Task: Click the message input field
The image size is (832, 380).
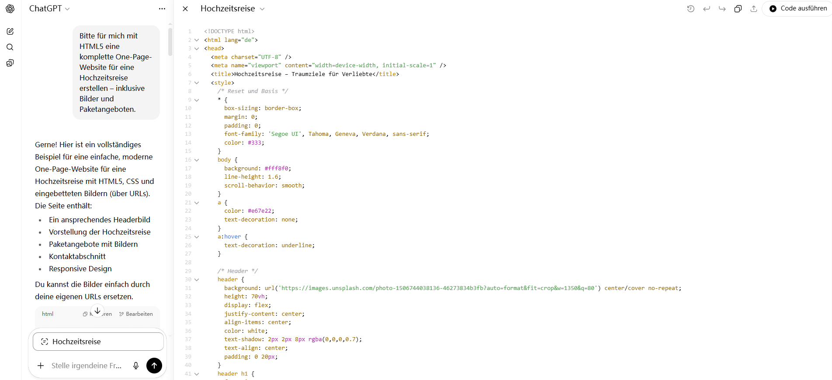Action: point(87,366)
